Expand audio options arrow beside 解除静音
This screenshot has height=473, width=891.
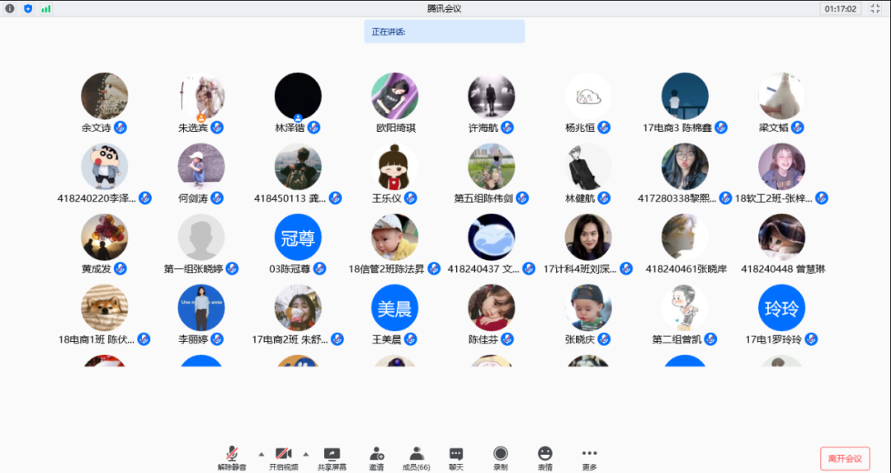click(262, 454)
